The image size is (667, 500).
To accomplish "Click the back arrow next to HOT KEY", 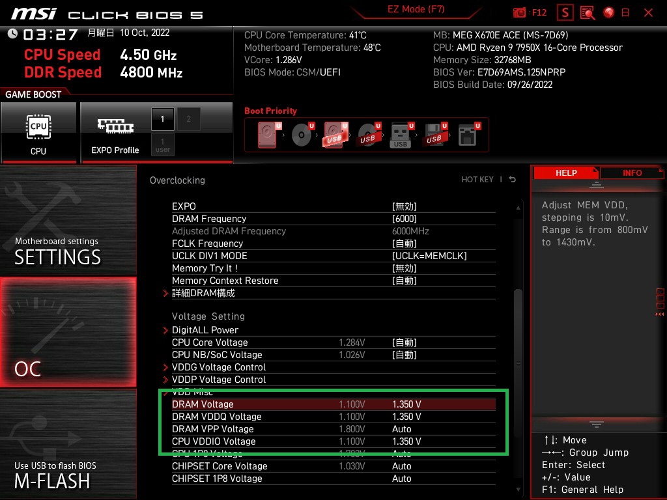I will [513, 180].
